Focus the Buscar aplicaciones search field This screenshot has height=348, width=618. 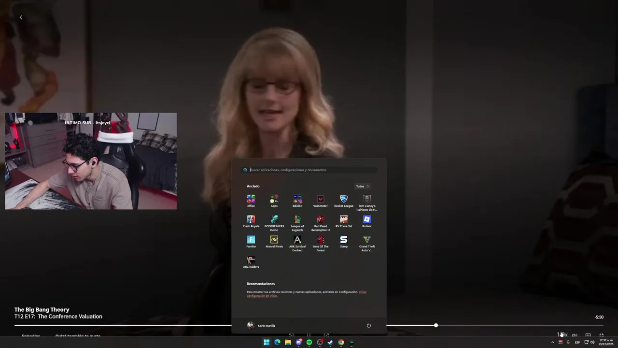(x=309, y=170)
